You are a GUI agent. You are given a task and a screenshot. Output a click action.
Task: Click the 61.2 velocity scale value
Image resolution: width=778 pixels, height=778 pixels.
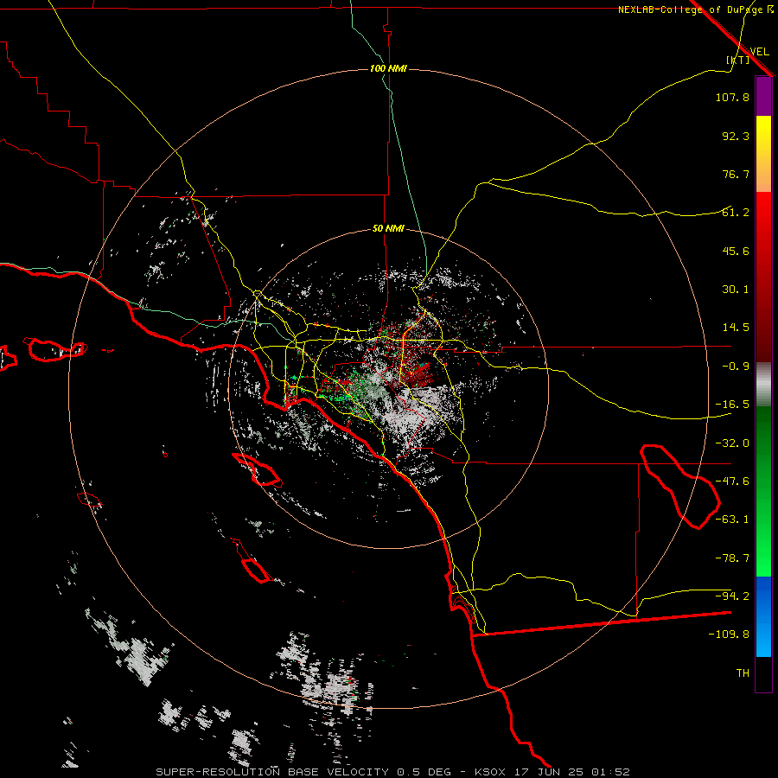click(736, 213)
